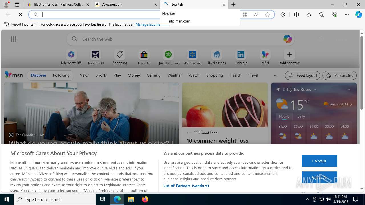
Task: Click Add shortcut plus tile
Action: [x=289, y=57]
